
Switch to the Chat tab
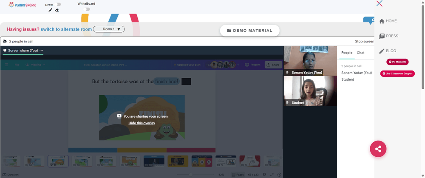pyautogui.click(x=360, y=53)
